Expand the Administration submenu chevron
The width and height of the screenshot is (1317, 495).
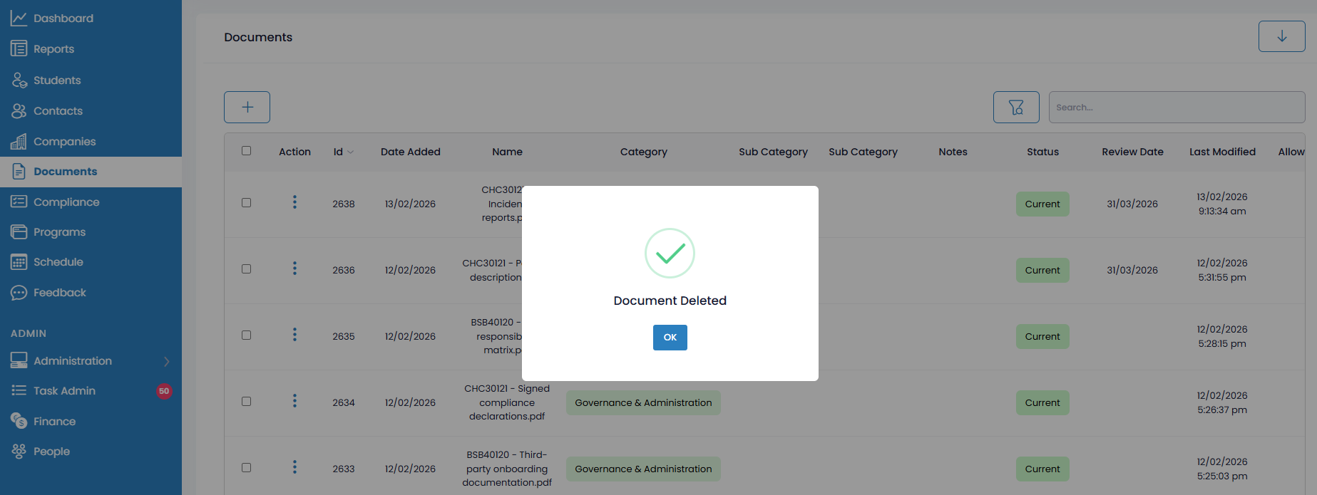[x=167, y=361]
